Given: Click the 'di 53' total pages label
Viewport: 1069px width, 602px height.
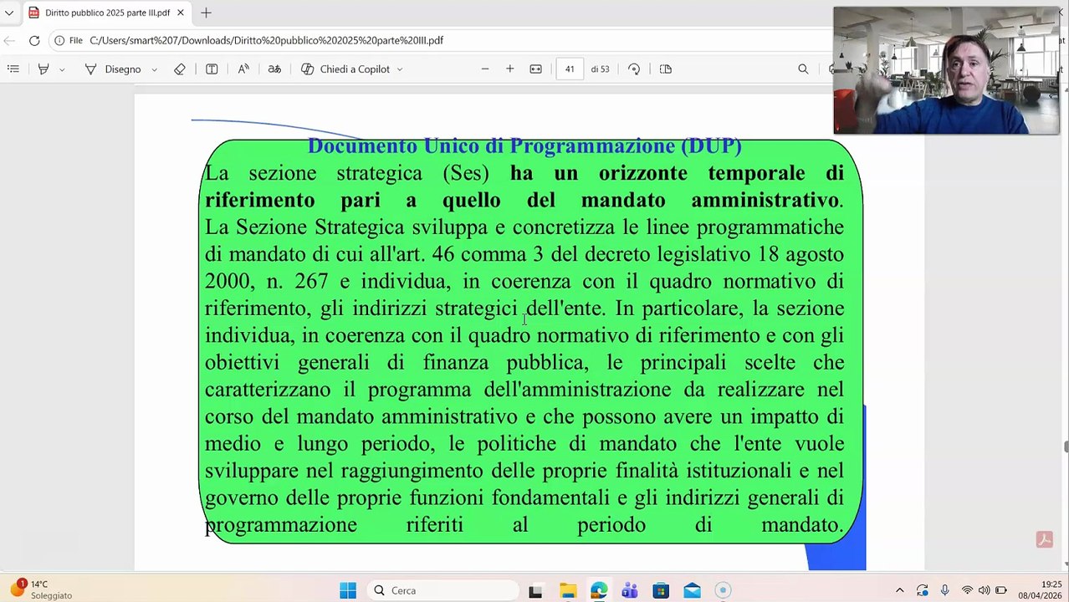Looking at the screenshot, I should pyautogui.click(x=600, y=69).
